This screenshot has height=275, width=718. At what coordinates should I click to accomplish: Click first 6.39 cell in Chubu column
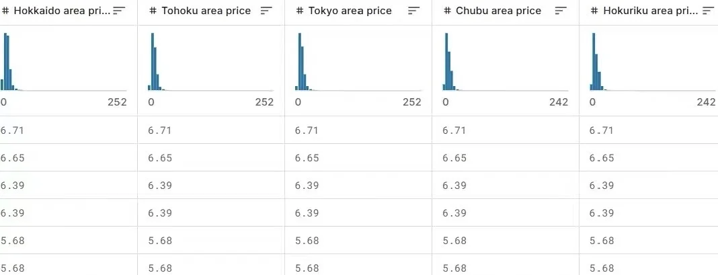[x=454, y=186]
